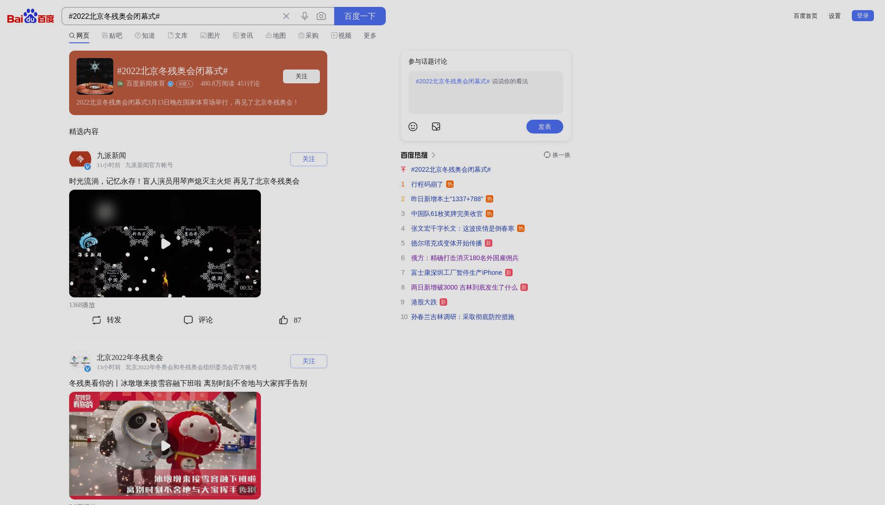Open hot search 孙春兰吉林调研

click(x=462, y=317)
